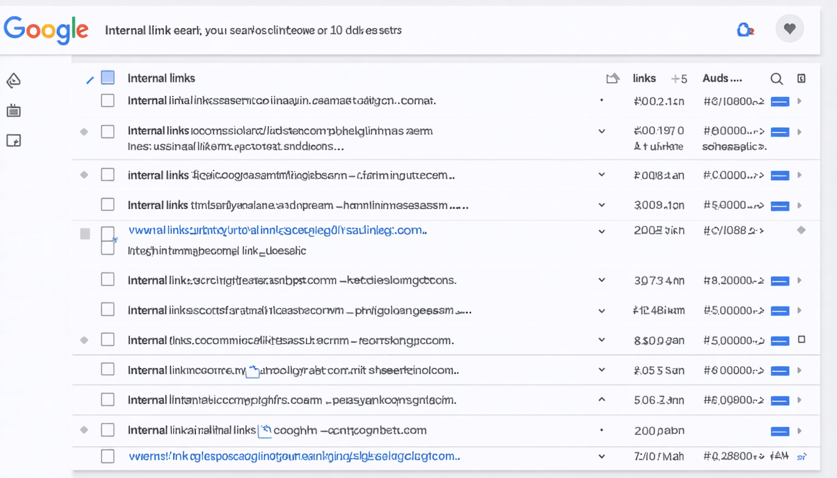Viewport: 837px width, 478px height.
Task: Expand the chevron in the 2005 row
Action: pyautogui.click(x=602, y=231)
